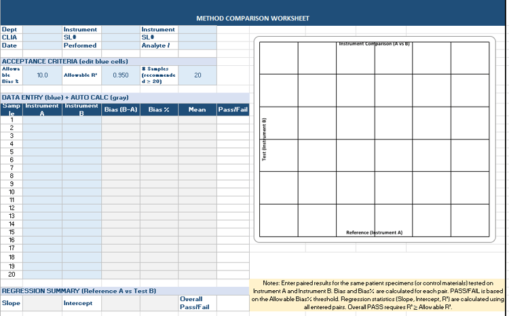Select Mean cell for sample 7

tap(197, 168)
